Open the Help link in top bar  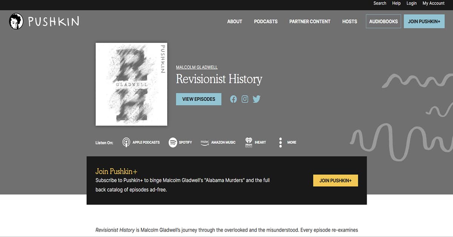(x=396, y=3)
